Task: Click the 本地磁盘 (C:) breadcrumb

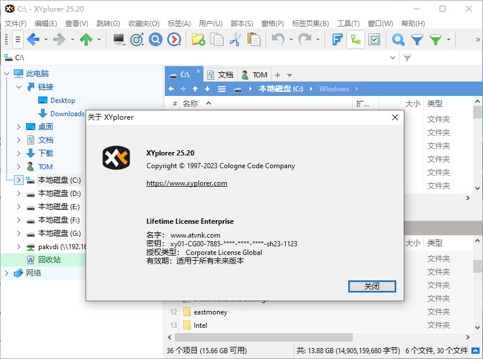Action: [281, 89]
